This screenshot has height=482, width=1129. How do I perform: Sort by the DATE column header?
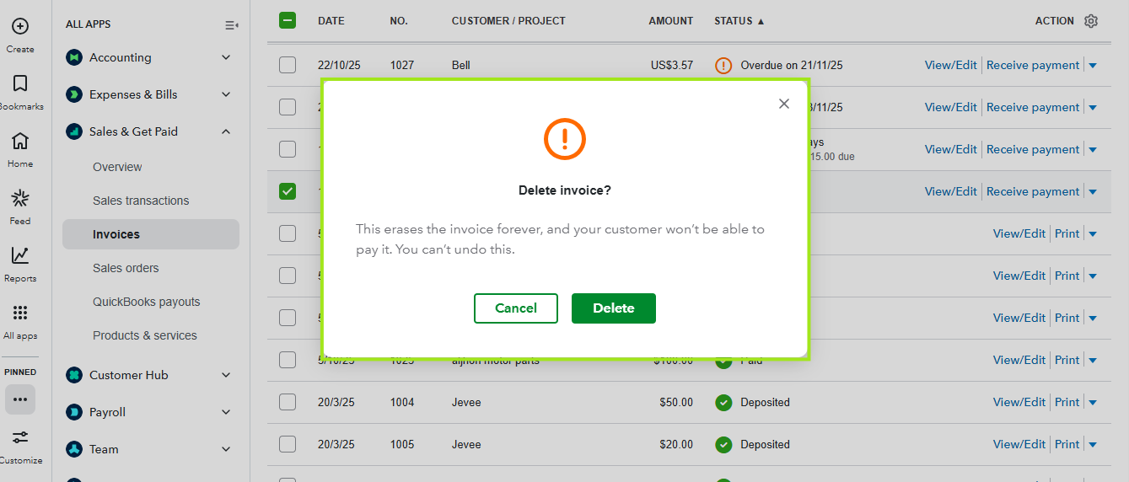click(331, 21)
